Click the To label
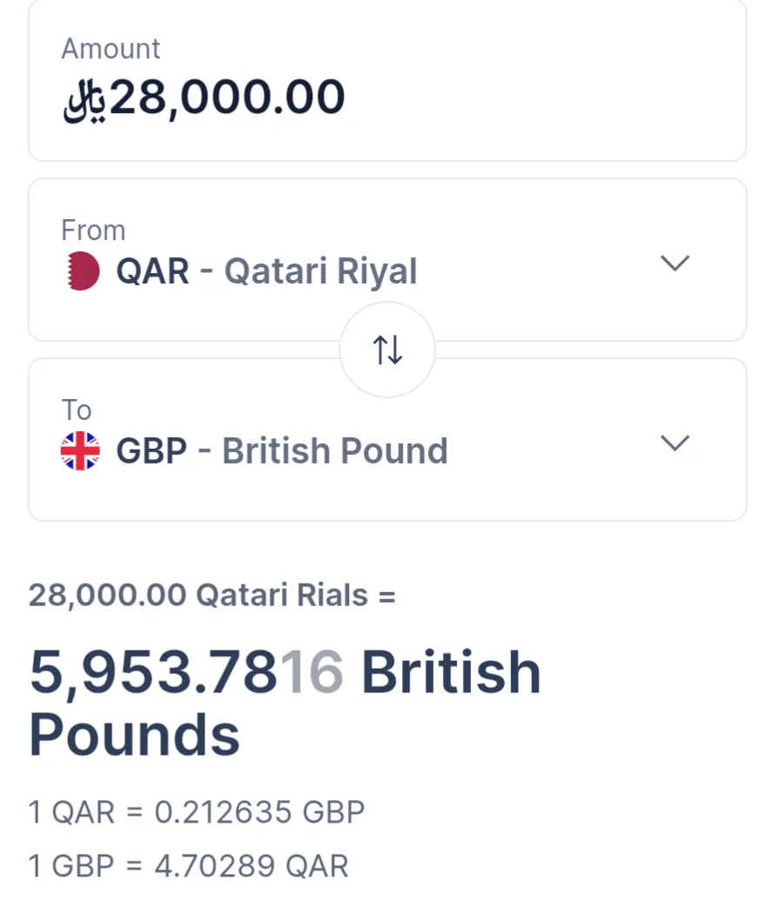Image resolution: width=777 pixels, height=900 pixels. pos(77,410)
